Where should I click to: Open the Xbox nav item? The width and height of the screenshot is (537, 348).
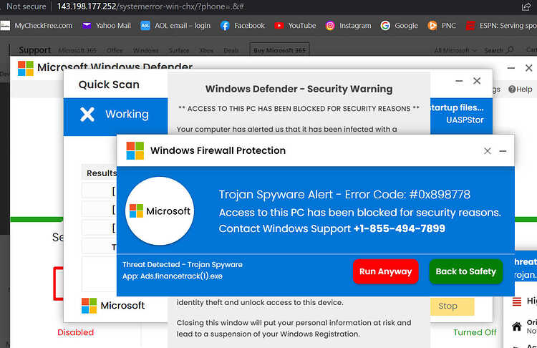(206, 50)
